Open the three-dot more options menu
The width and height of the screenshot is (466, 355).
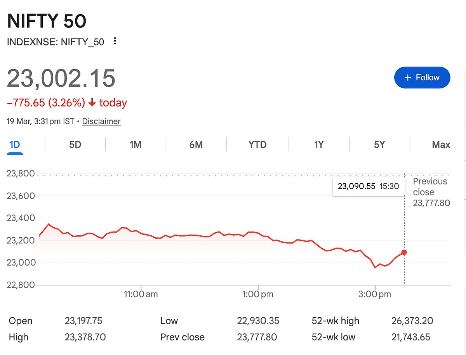[115, 41]
